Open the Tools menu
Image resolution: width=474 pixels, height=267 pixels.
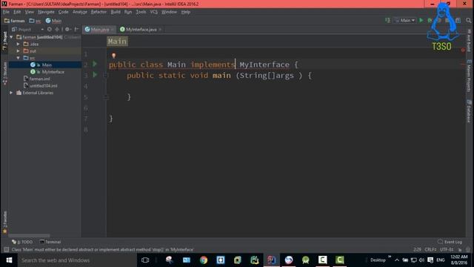pyautogui.click(x=141, y=12)
